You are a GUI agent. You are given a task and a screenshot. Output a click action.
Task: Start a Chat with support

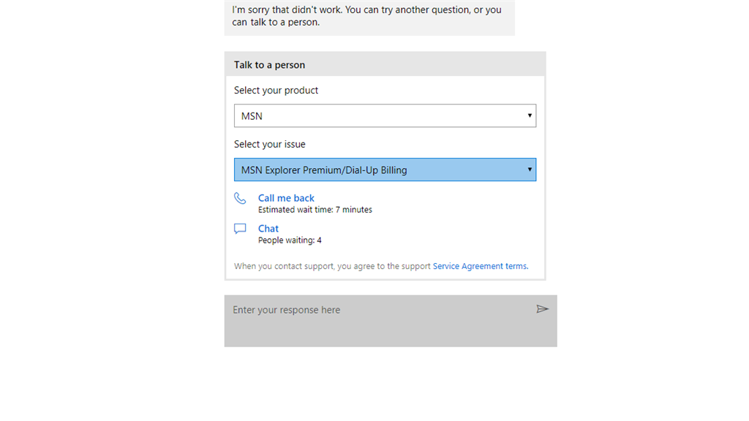(x=268, y=229)
